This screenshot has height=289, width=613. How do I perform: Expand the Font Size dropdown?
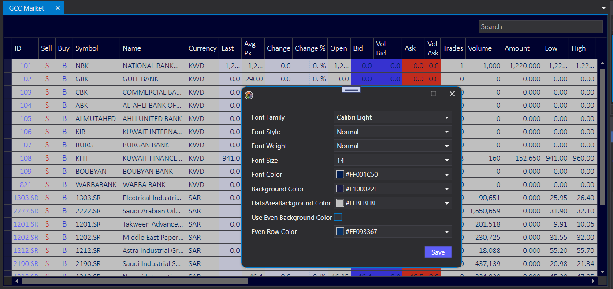point(447,161)
